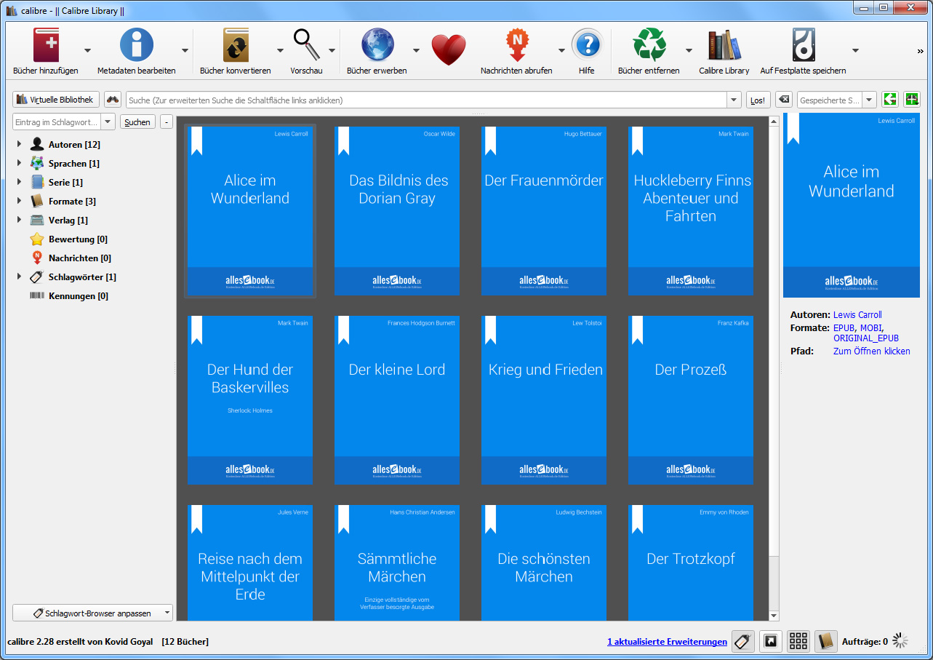Screen dimensions: 933x660
Task: Click the Bücher hinzufügen icon
Action: coord(46,44)
